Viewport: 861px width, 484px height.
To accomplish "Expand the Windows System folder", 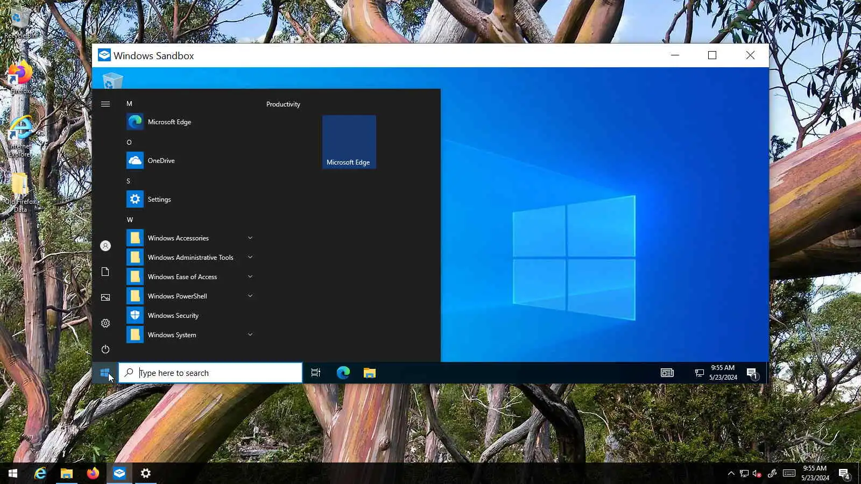I will click(x=189, y=335).
